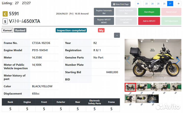This screenshot has height=113, width=183.
Task: Click faded AlarmCancel button
Action: click(x=171, y=12)
